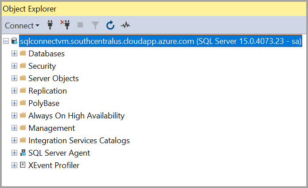The width and height of the screenshot is (308, 188).
Task: Open the Connect dropdown menu
Action: [22, 25]
